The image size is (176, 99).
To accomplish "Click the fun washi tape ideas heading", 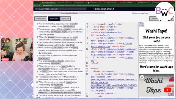I will 156,68.
